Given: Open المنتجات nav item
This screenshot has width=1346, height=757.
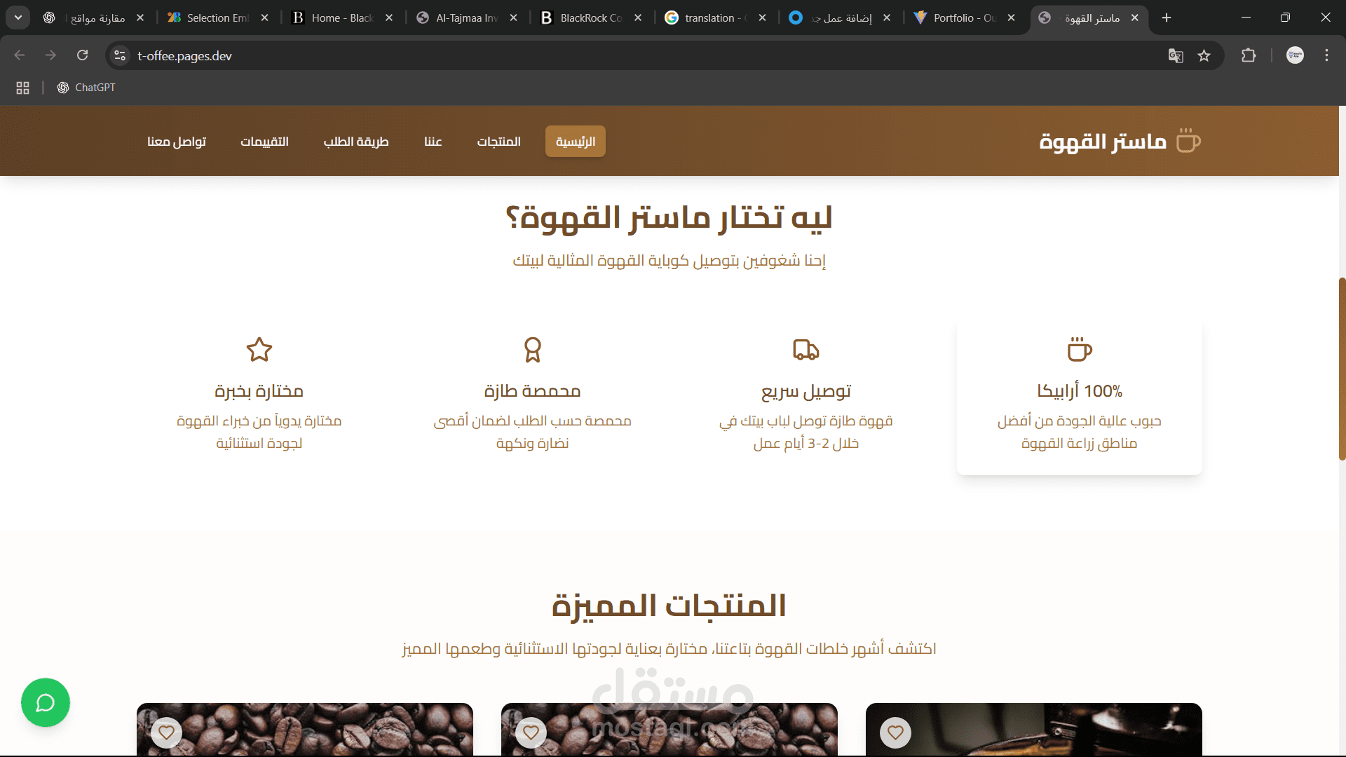Looking at the screenshot, I should pos(499,142).
